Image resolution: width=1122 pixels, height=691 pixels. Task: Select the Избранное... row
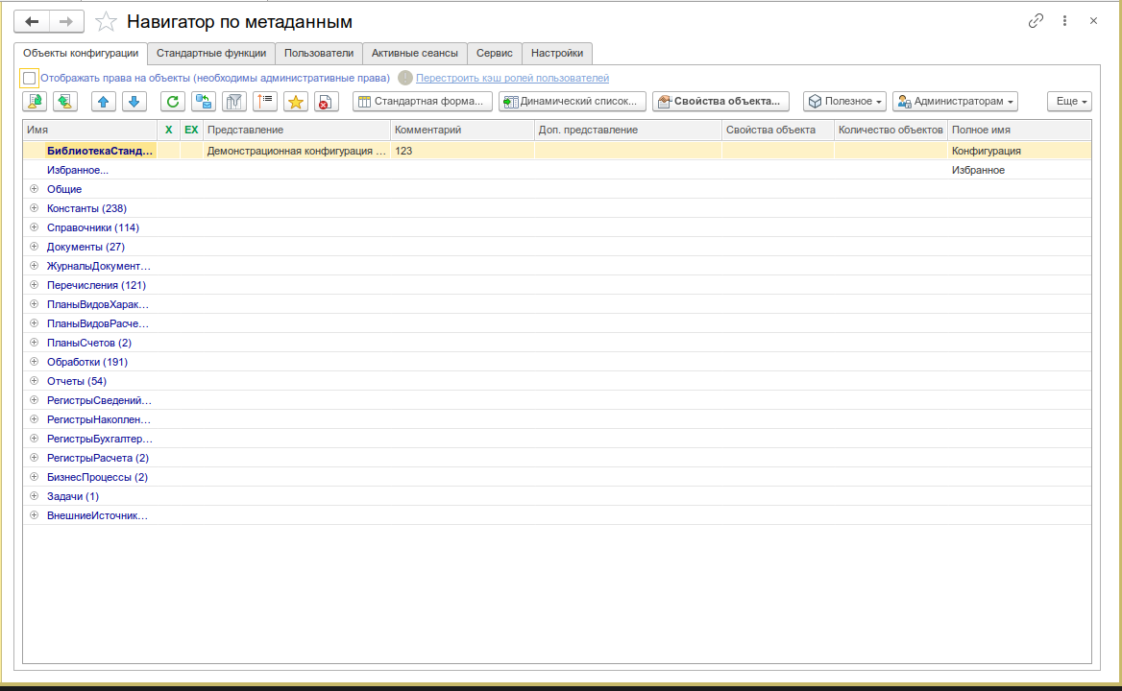point(557,170)
